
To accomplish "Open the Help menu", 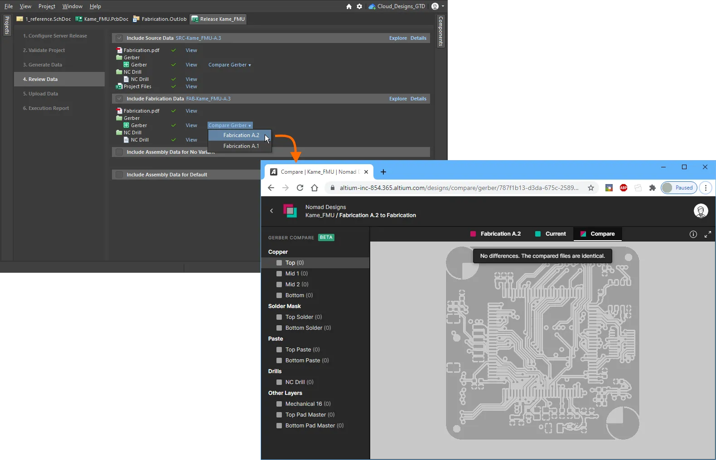I will (95, 6).
